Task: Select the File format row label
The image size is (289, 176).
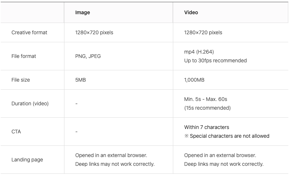Action: 24,56
